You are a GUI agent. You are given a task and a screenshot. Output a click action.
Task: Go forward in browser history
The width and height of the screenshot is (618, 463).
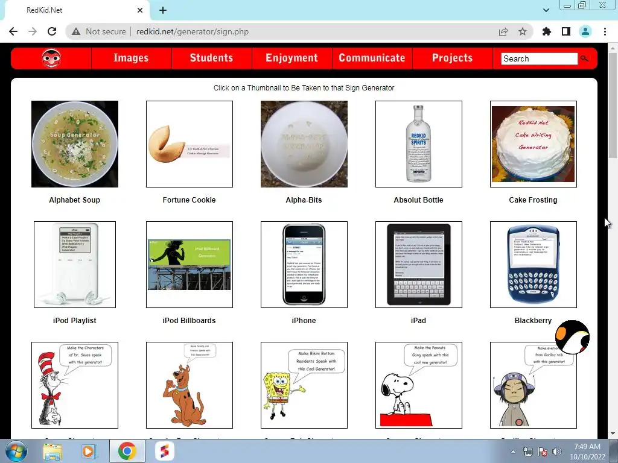(x=33, y=31)
